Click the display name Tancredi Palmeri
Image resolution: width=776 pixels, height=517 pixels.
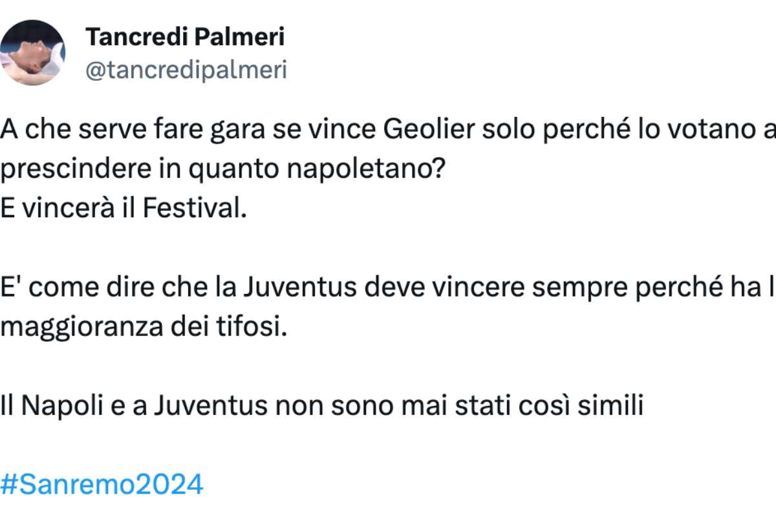185,37
